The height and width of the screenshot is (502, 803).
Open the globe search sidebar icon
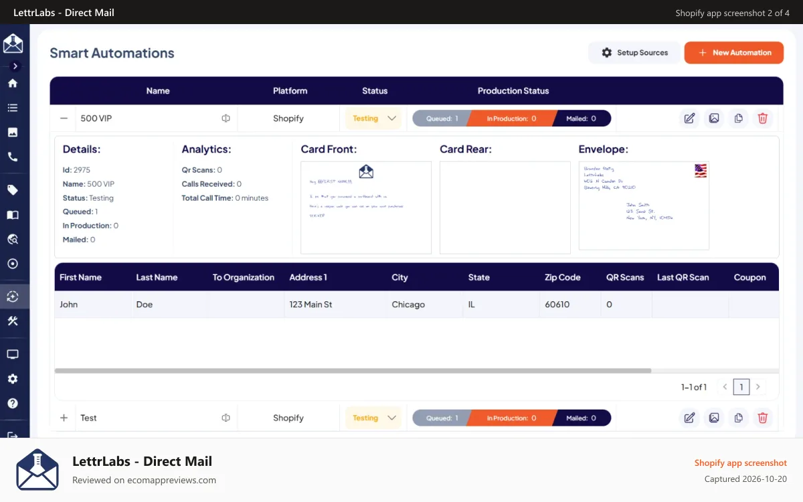tap(13, 239)
